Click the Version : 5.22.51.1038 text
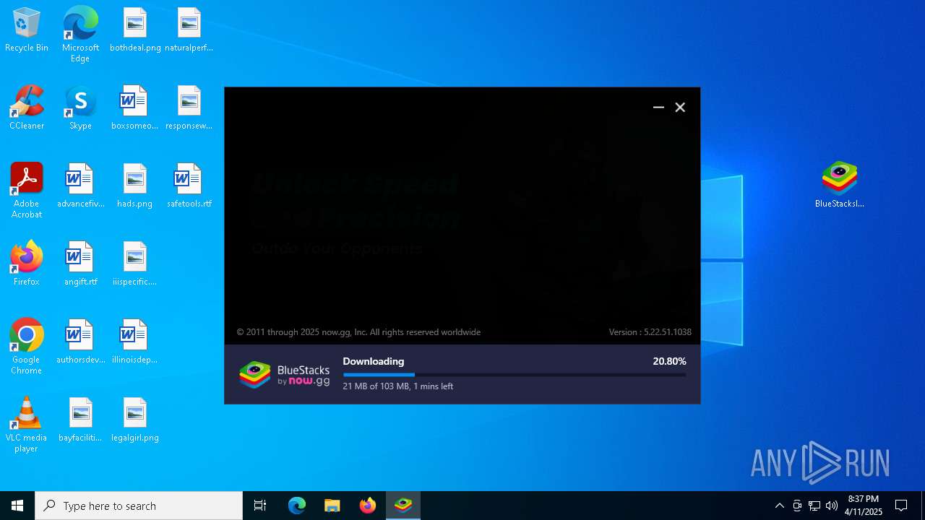 650,332
